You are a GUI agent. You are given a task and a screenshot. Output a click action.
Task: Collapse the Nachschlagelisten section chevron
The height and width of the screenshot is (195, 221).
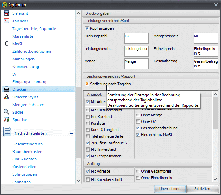(x=71, y=133)
